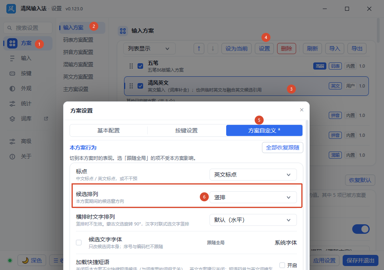
Task: Click the red 删除 button
Action: click(x=287, y=49)
